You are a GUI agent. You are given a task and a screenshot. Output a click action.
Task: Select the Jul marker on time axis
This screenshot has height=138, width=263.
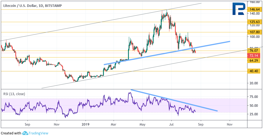point(171,124)
